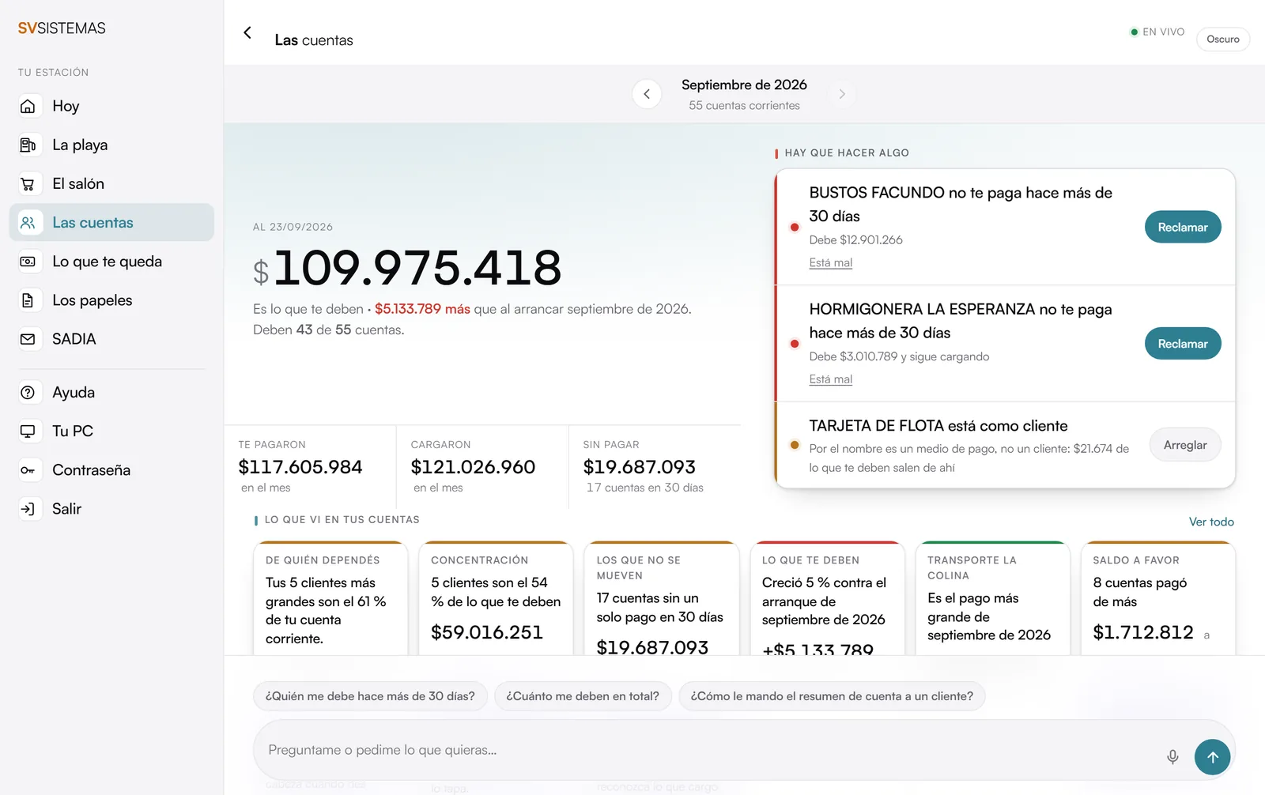The width and height of the screenshot is (1265, 795).
Task: Open the Lo que te queda label
Action: click(107, 262)
